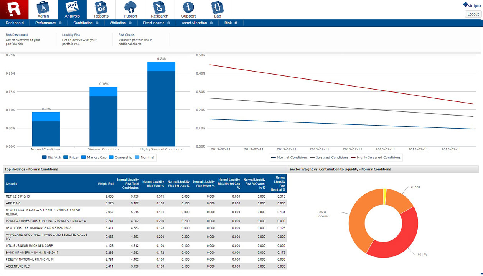483x276 pixels.
Task: Go to the Dashboard menu item
Action: (15, 23)
